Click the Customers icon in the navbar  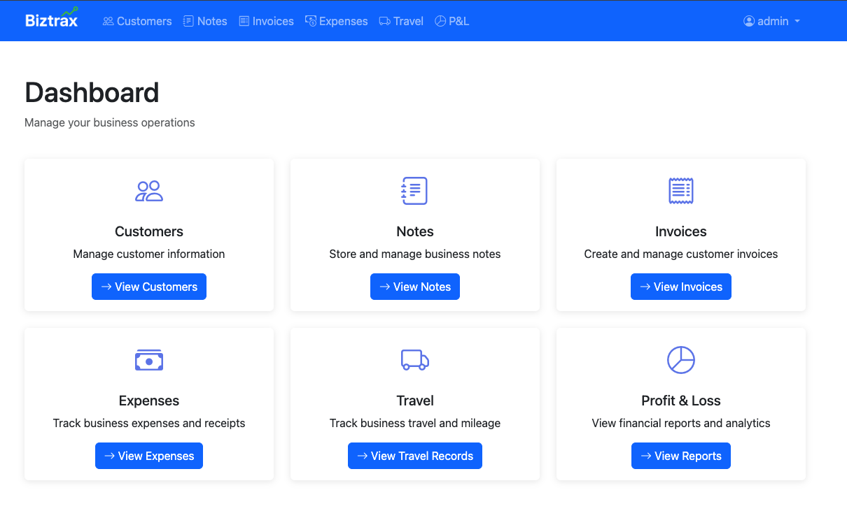[108, 21]
